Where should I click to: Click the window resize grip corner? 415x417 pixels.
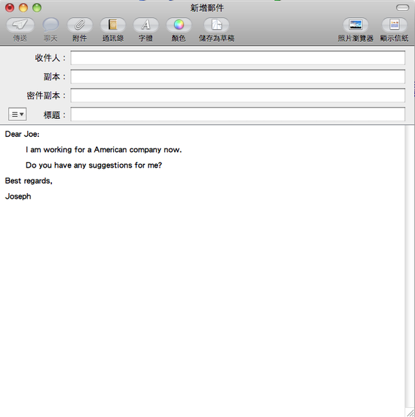click(410, 412)
